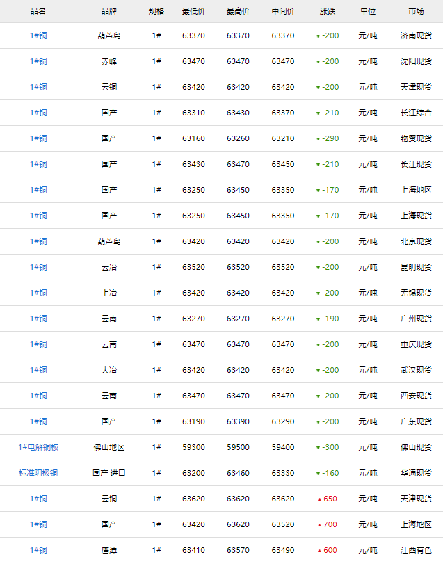
Task: Select the 最低价 column header
Action: (193, 11)
